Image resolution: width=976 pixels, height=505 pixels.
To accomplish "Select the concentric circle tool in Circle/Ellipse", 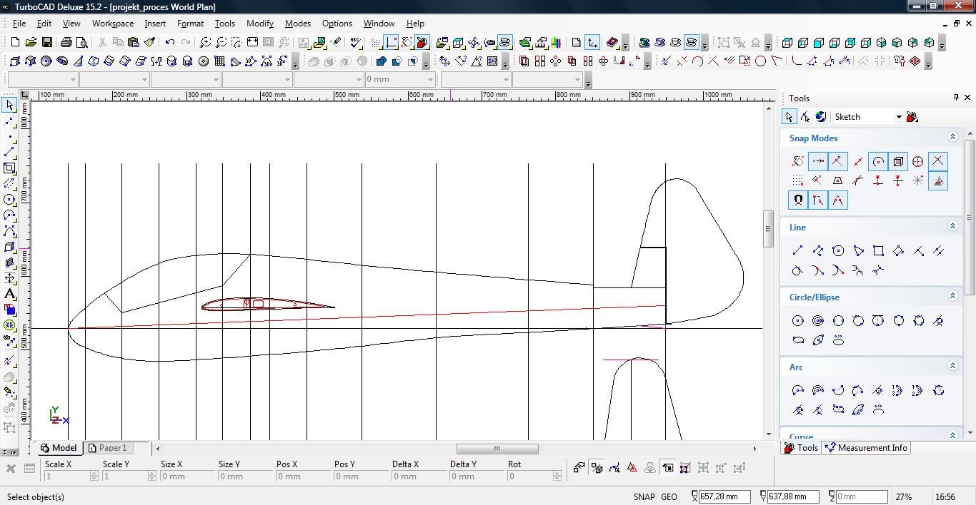I will [x=818, y=321].
